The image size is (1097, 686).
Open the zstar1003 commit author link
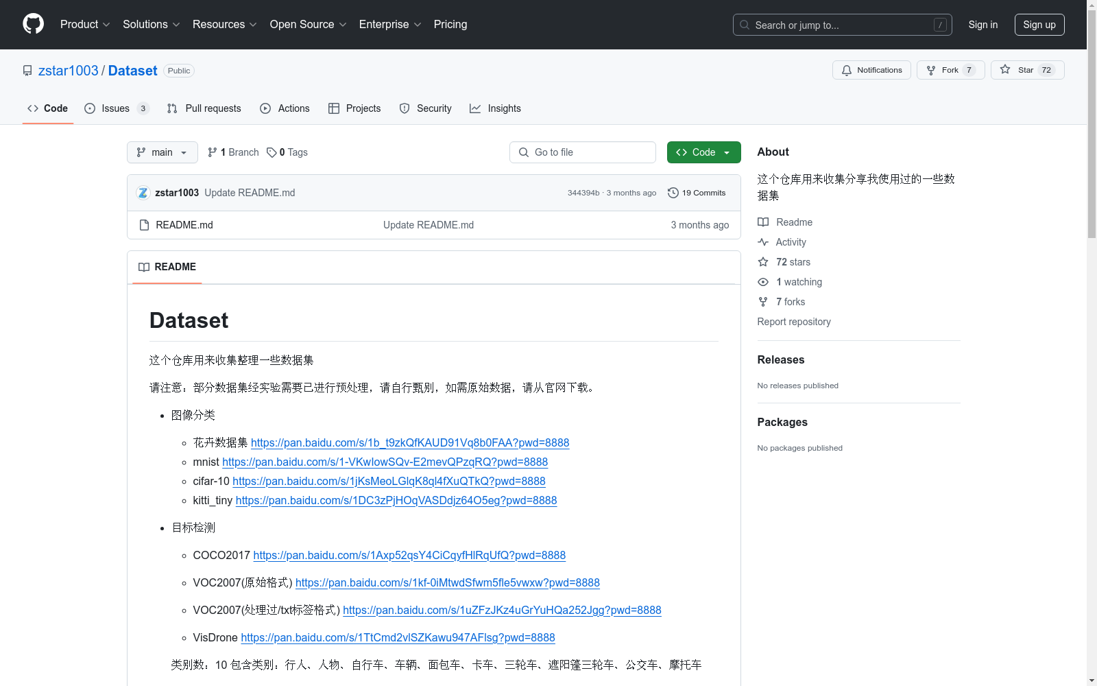[x=177, y=193]
